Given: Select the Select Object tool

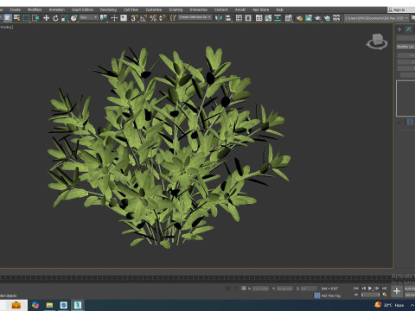Looking at the screenshot, I should pos(8,18).
